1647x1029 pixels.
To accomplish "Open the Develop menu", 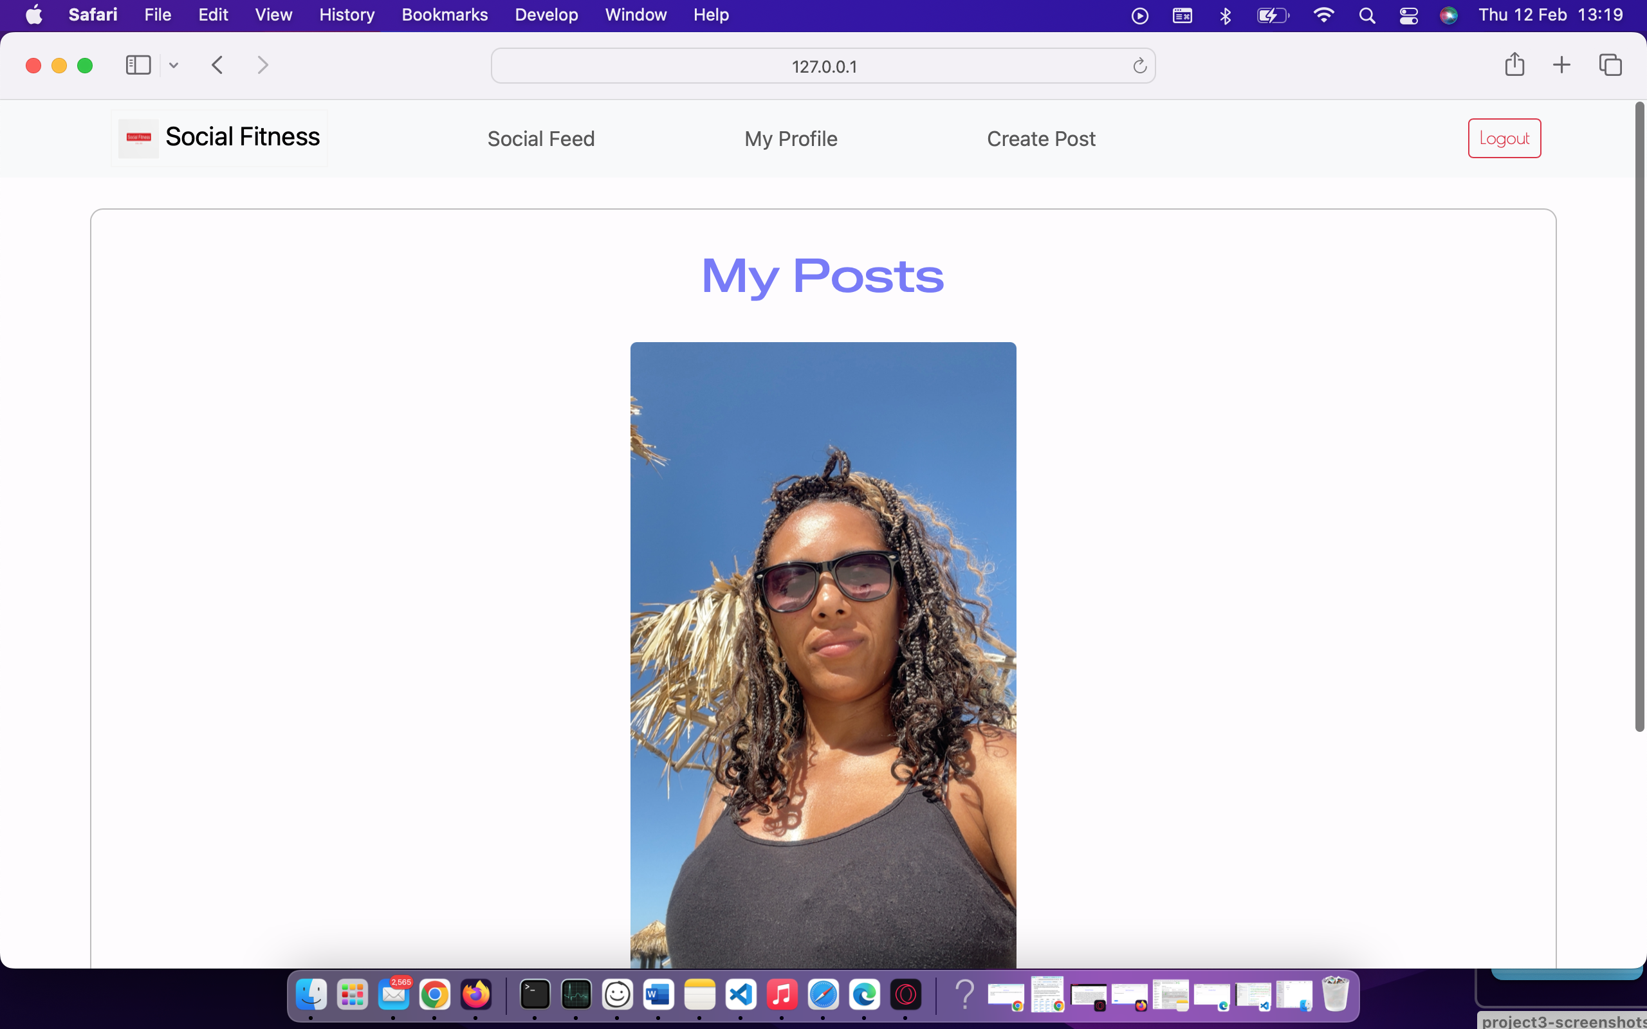I will pyautogui.click(x=546, y=14).
